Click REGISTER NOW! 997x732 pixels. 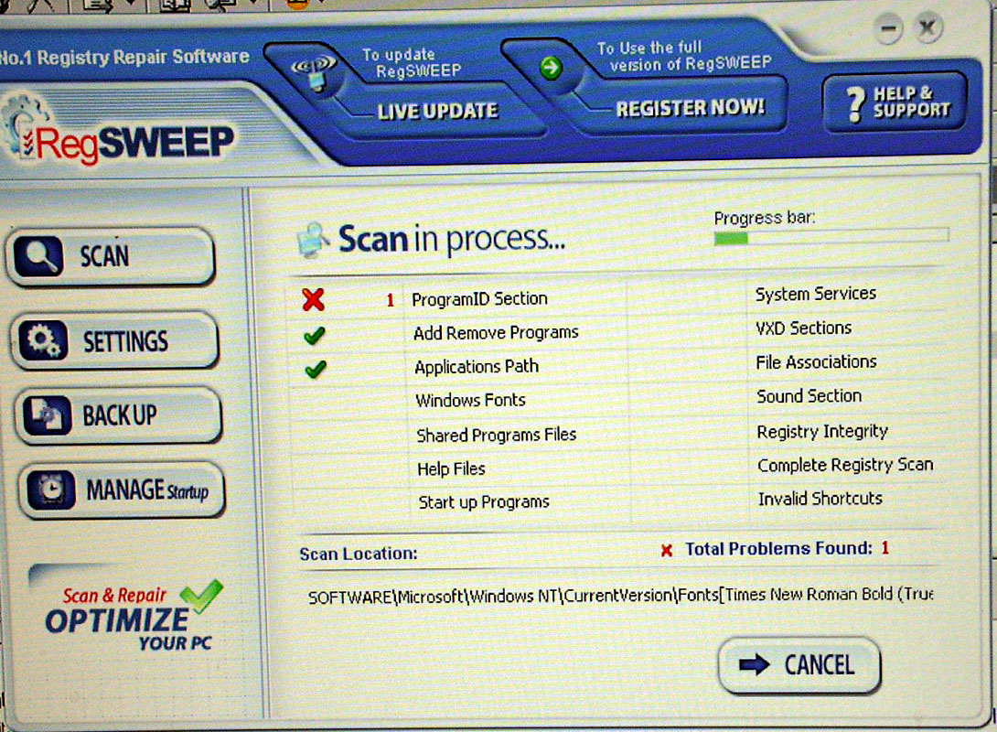click(690, 107)
